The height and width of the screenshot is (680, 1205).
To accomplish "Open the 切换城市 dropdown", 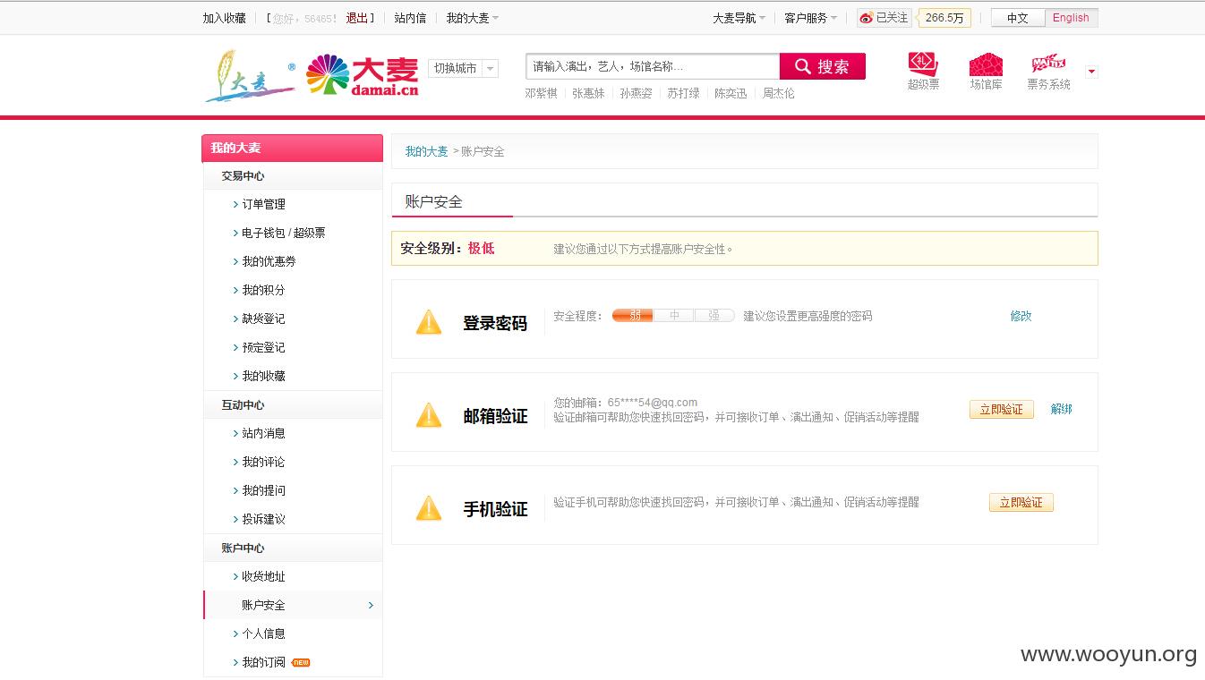I will pos(463,68).
